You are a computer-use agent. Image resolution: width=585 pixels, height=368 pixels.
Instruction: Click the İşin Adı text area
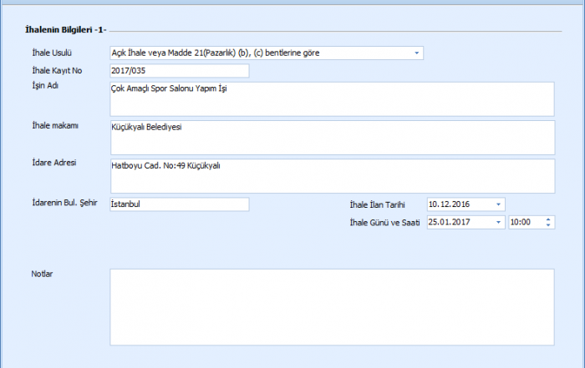pyautogui.click(x=331, y=98)
